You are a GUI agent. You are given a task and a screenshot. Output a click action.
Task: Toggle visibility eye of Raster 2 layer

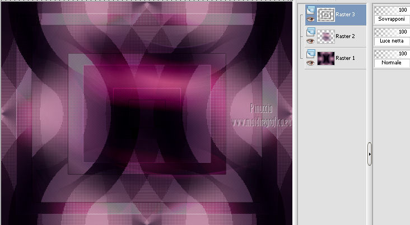point(310,41)
